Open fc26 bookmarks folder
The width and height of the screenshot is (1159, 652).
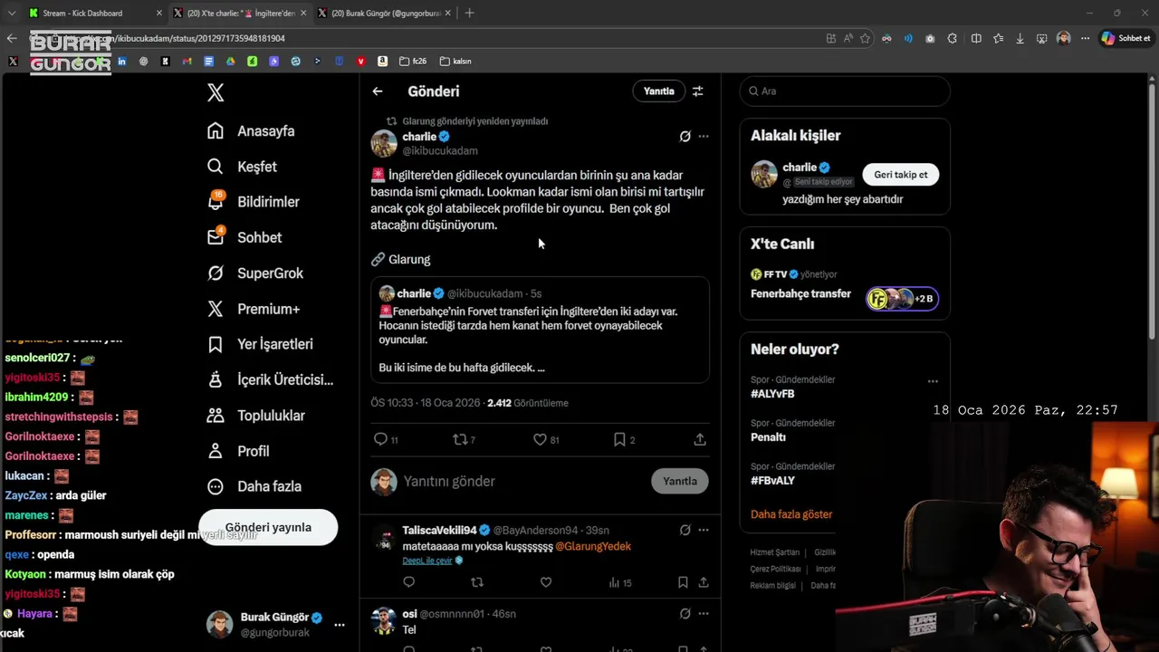tap(413, 62)
